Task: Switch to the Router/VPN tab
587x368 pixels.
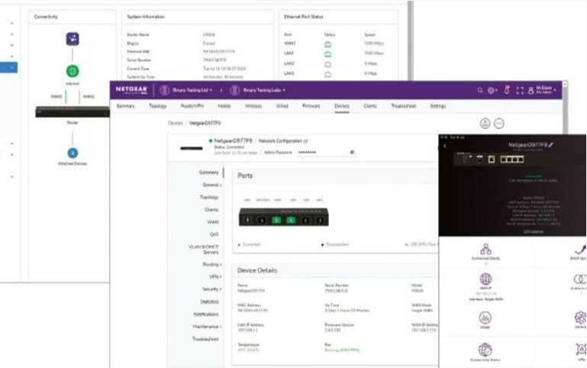Action: [x=192, y=106]
